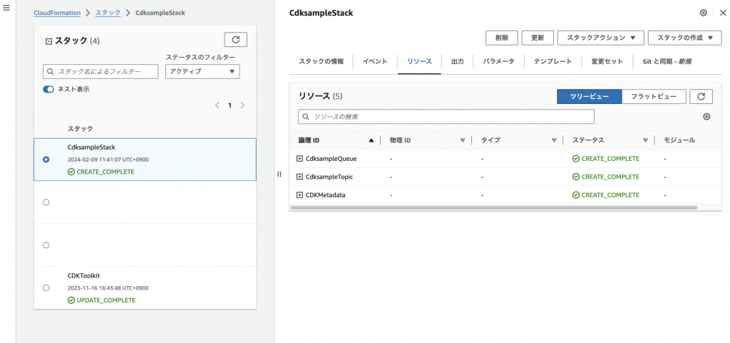Open the stack detail gear settings
The width and height of the screenshot is (730, 343).
click(704, 14)
